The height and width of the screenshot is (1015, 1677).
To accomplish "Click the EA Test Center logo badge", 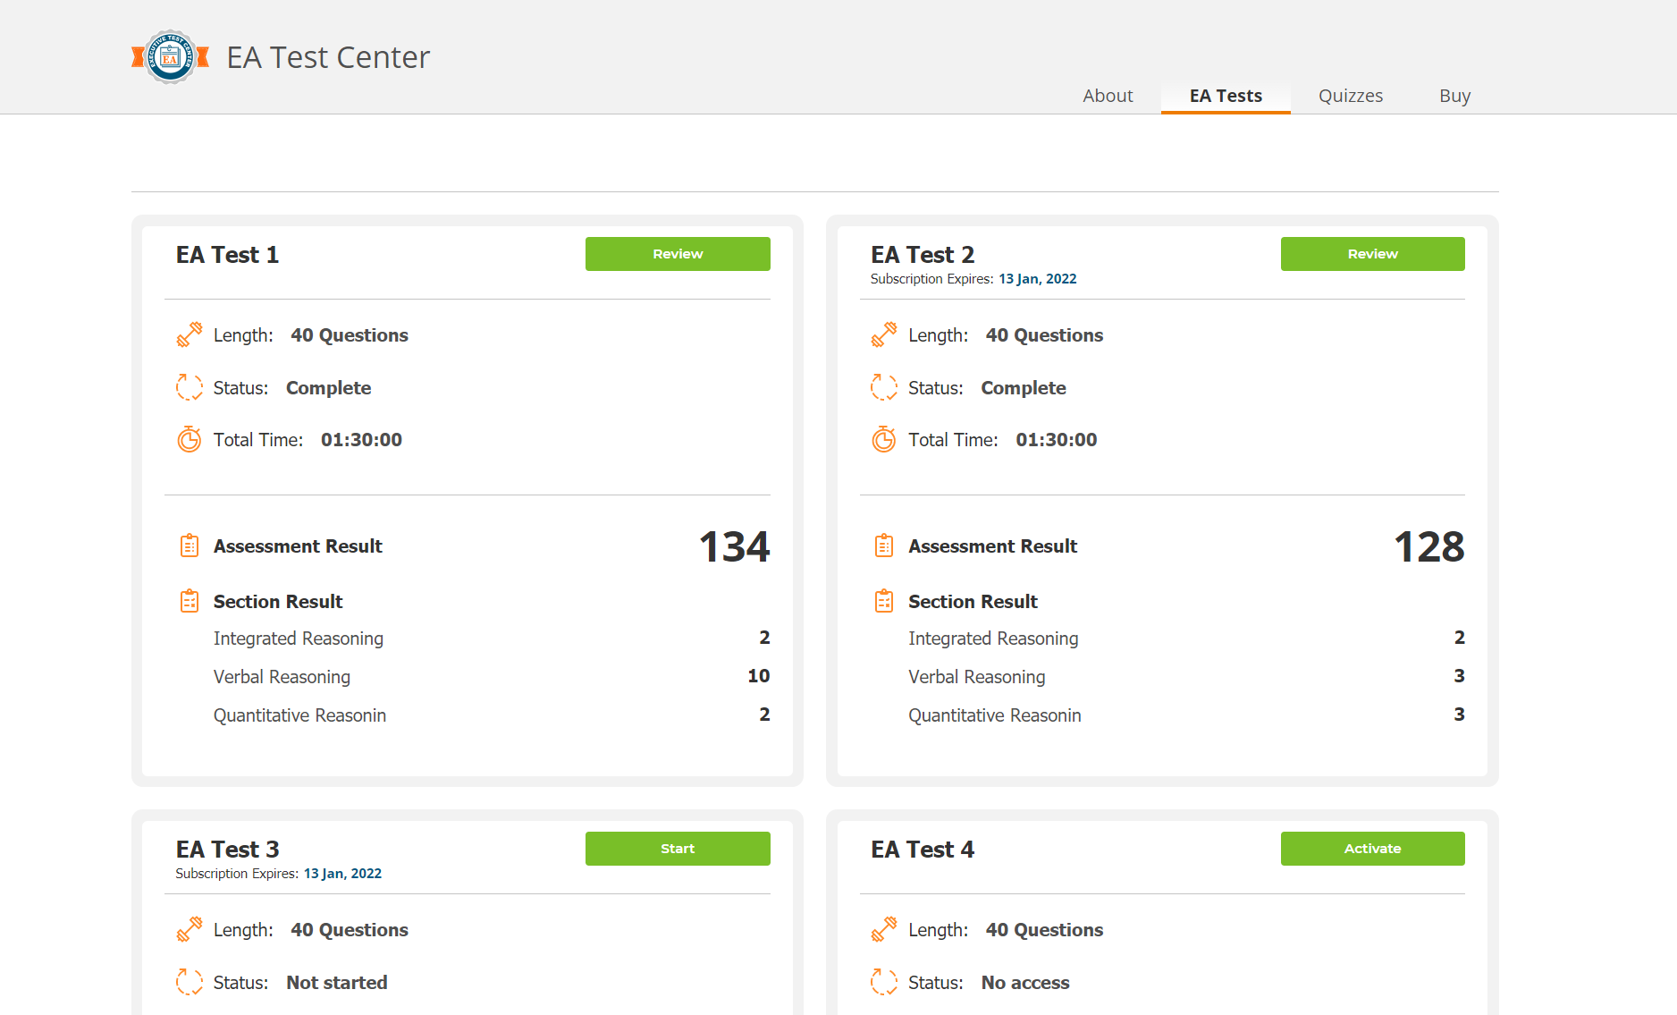I will [x=170, y=57].
